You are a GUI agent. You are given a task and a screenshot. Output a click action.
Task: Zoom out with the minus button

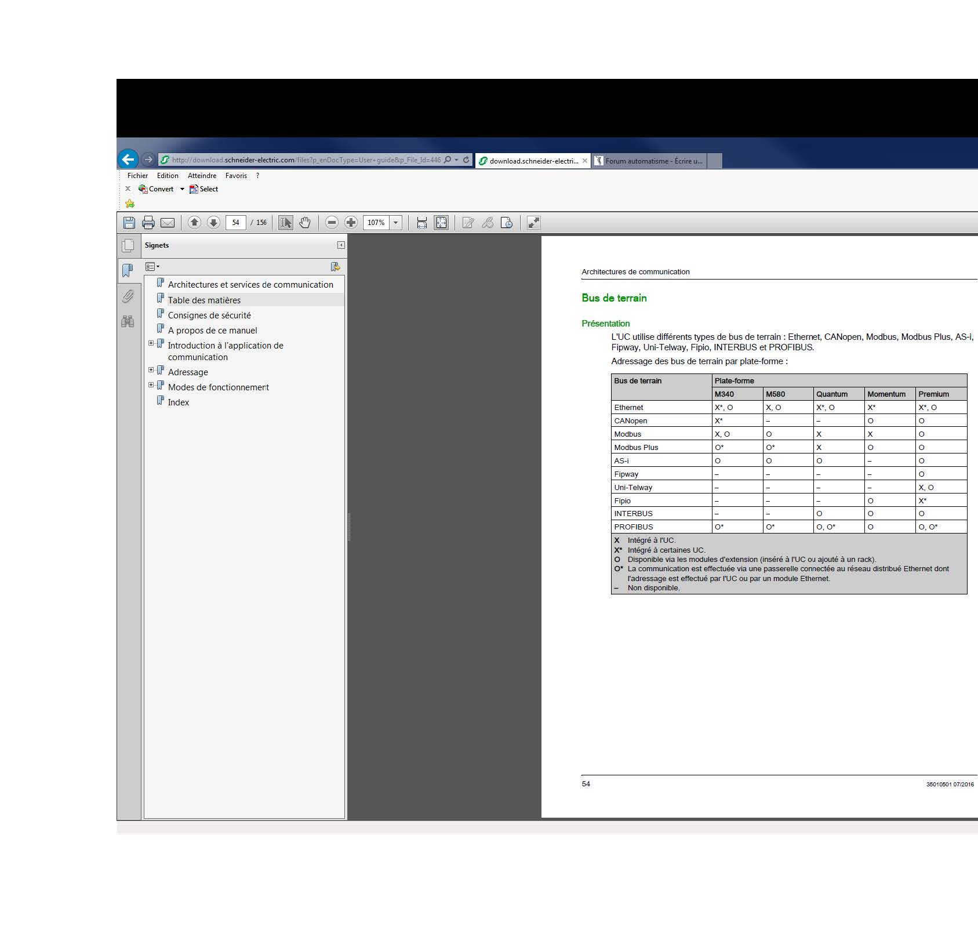click(332, 223)
